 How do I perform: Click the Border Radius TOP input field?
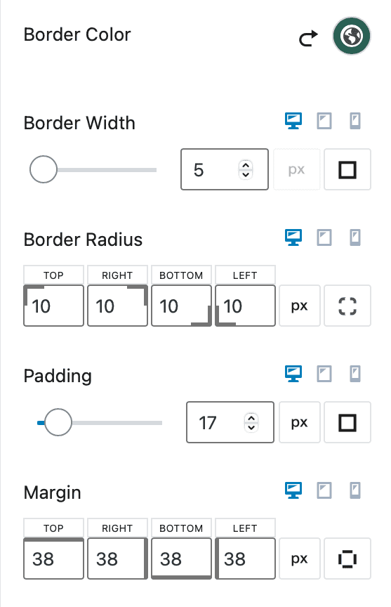click(x=54, y=306)
